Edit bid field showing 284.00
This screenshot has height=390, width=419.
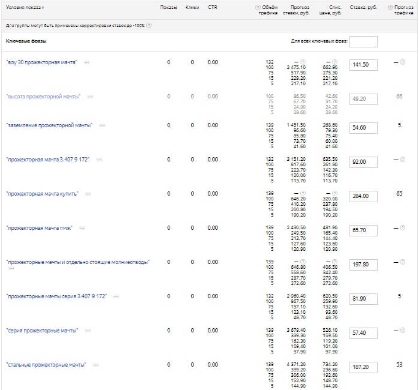(x=363, y=196)
